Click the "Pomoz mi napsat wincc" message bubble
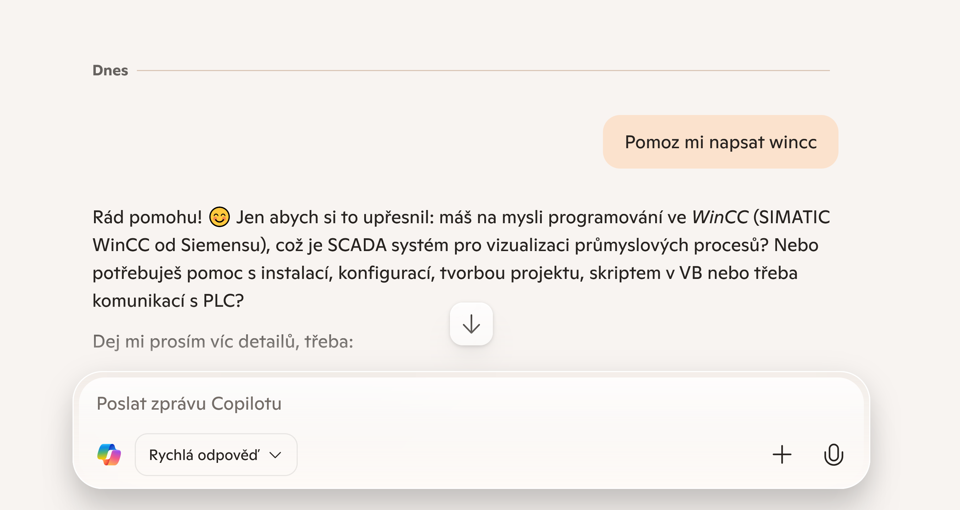This screenshot has height=510, width=960. [721, 142]
